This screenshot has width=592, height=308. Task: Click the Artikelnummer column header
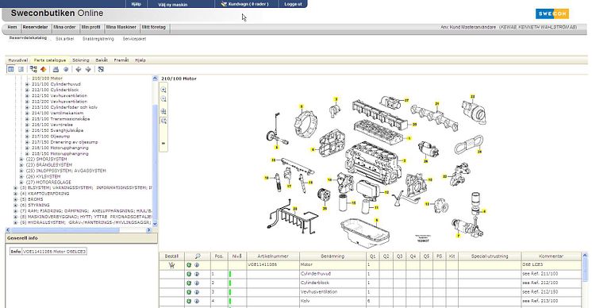click(273, 256)
